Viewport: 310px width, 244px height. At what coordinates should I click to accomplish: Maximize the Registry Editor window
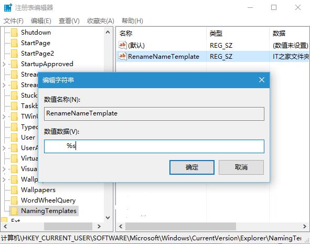pos(274,7)
